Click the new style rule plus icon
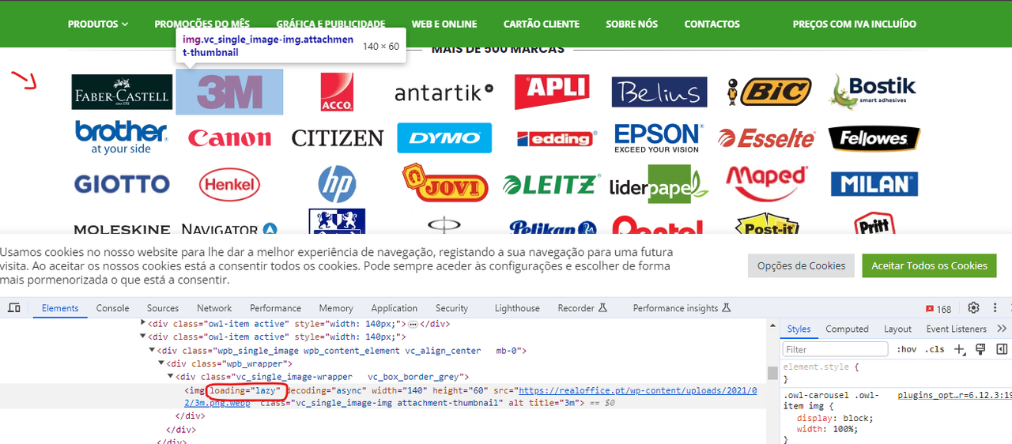Screen dimensions: 1012x444 pyautogui.click(x=960, y=349)
